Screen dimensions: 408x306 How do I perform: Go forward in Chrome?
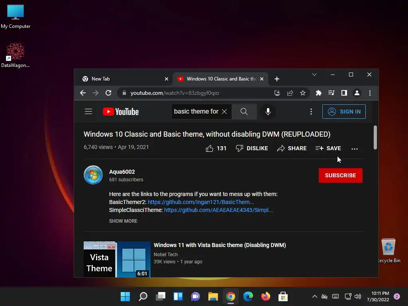click(96, 93)
